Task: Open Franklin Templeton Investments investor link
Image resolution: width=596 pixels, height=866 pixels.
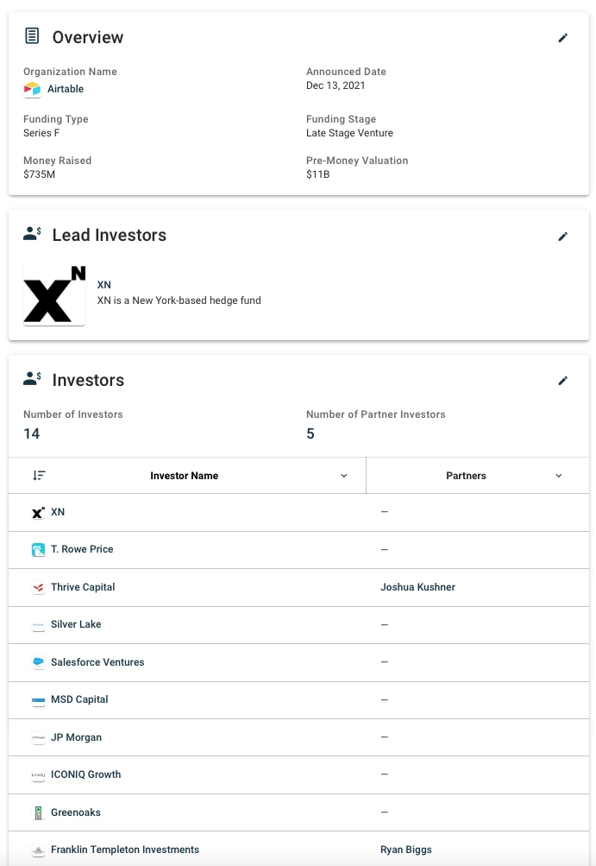Action: (125, 850)
